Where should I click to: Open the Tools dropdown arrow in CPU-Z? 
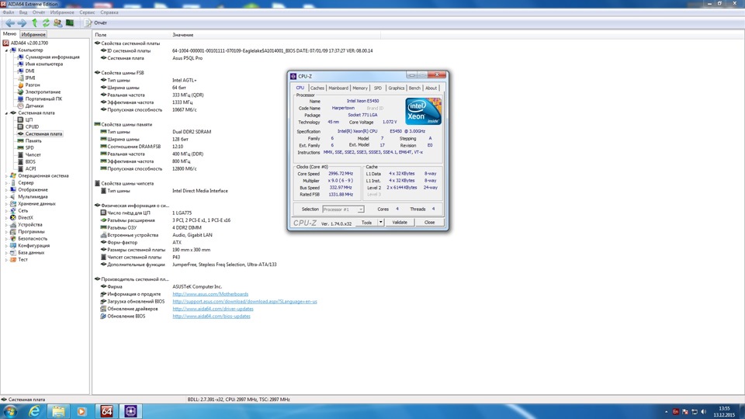379,223
